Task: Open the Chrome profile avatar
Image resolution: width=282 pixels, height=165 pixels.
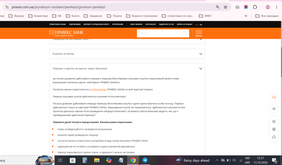Action: (x=268, y=7)
